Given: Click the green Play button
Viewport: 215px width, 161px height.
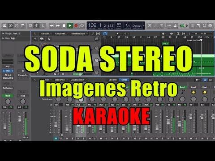Looking at the screenshot, I should [x=70, y=25].
